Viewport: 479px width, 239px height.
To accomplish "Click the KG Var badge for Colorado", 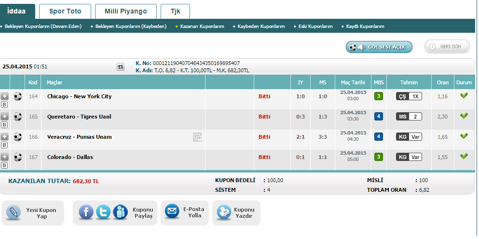I will [x=409, y=157].
